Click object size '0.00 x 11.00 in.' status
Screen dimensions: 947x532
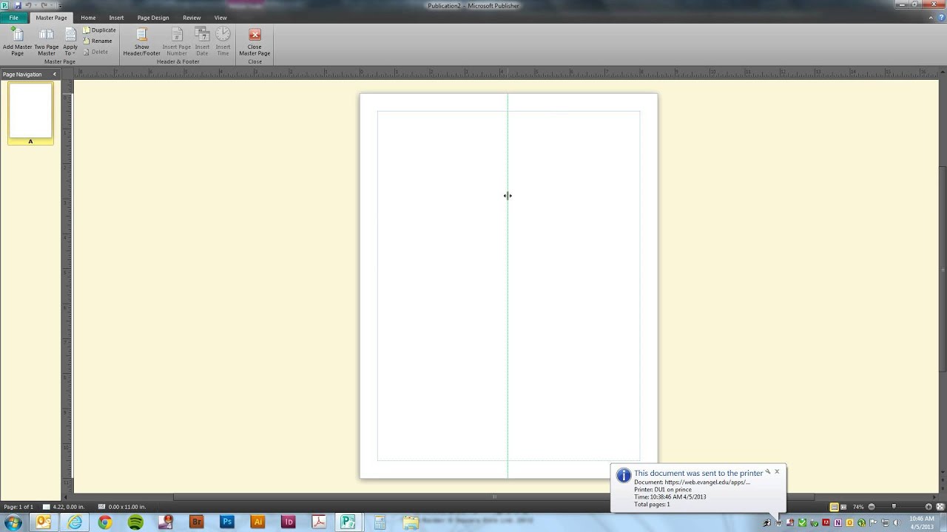pos(122,507)
